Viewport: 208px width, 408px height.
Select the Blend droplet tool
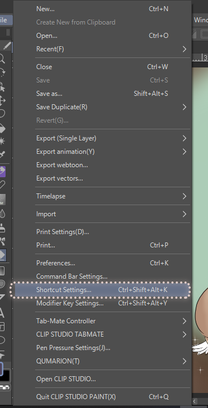[2, 213]
